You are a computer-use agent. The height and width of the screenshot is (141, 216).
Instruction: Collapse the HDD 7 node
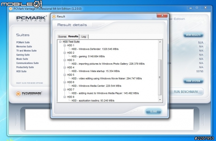click(x=64, y=90)
